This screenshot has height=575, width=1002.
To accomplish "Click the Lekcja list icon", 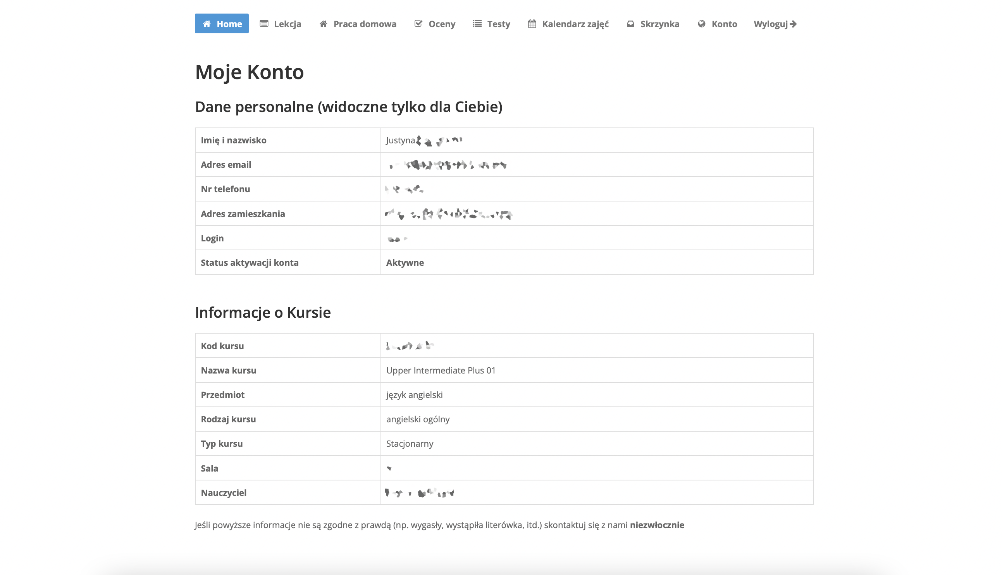I will 264,24.
